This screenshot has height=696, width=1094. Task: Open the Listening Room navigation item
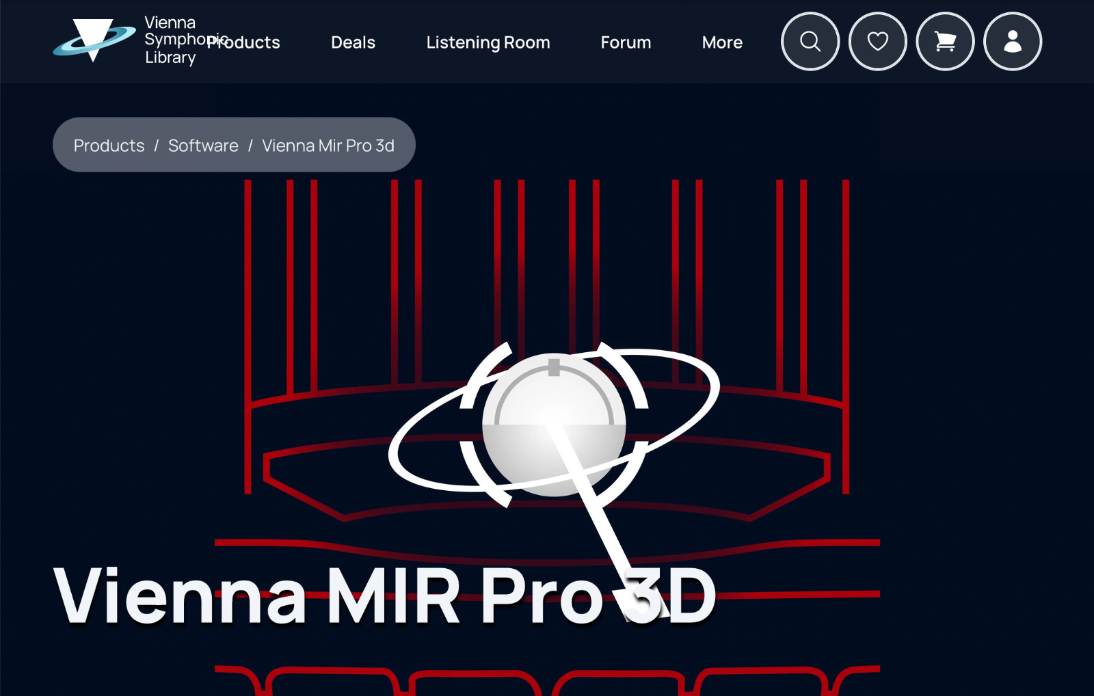pyautogui.click(x=488, y=42)
